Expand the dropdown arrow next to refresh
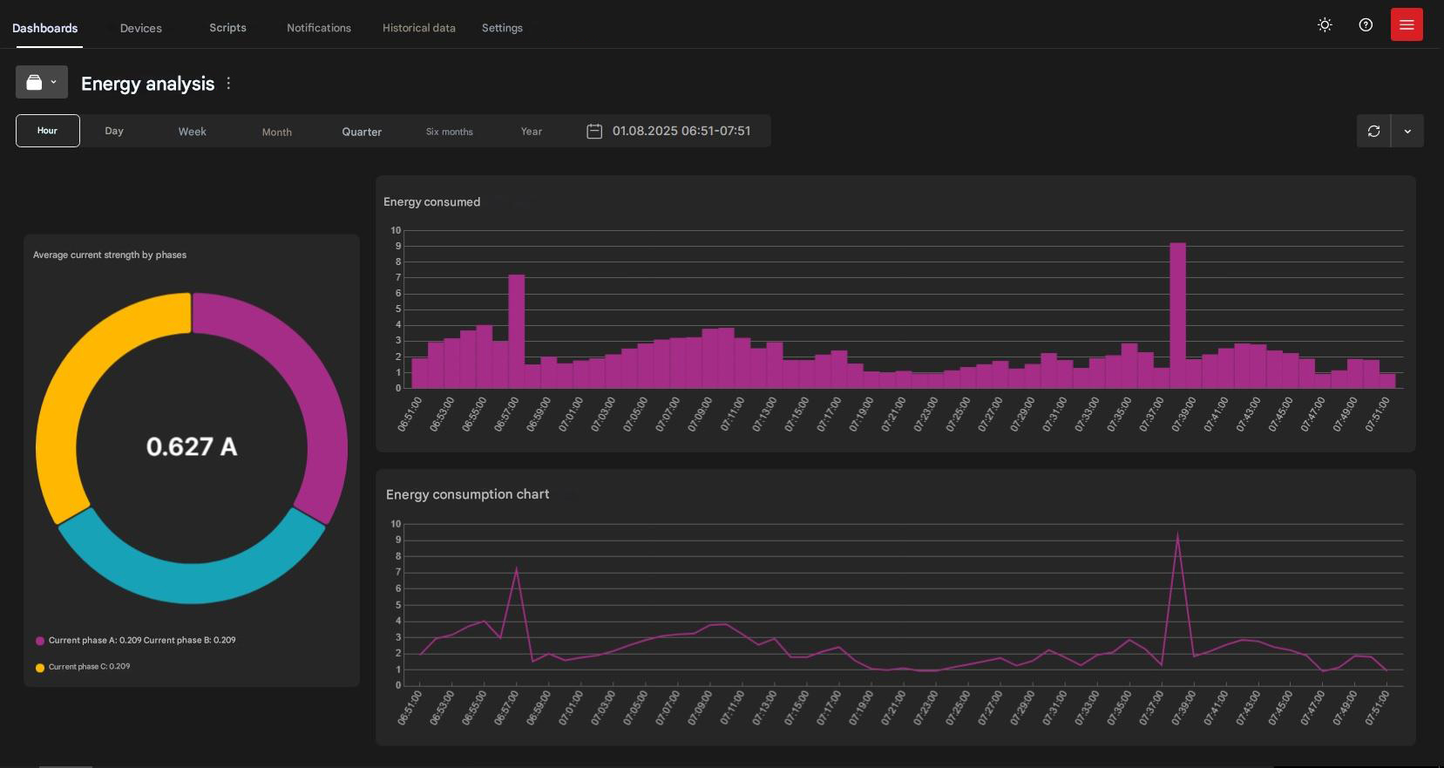Screen dimensions: 1444x768 [1407, 131]
